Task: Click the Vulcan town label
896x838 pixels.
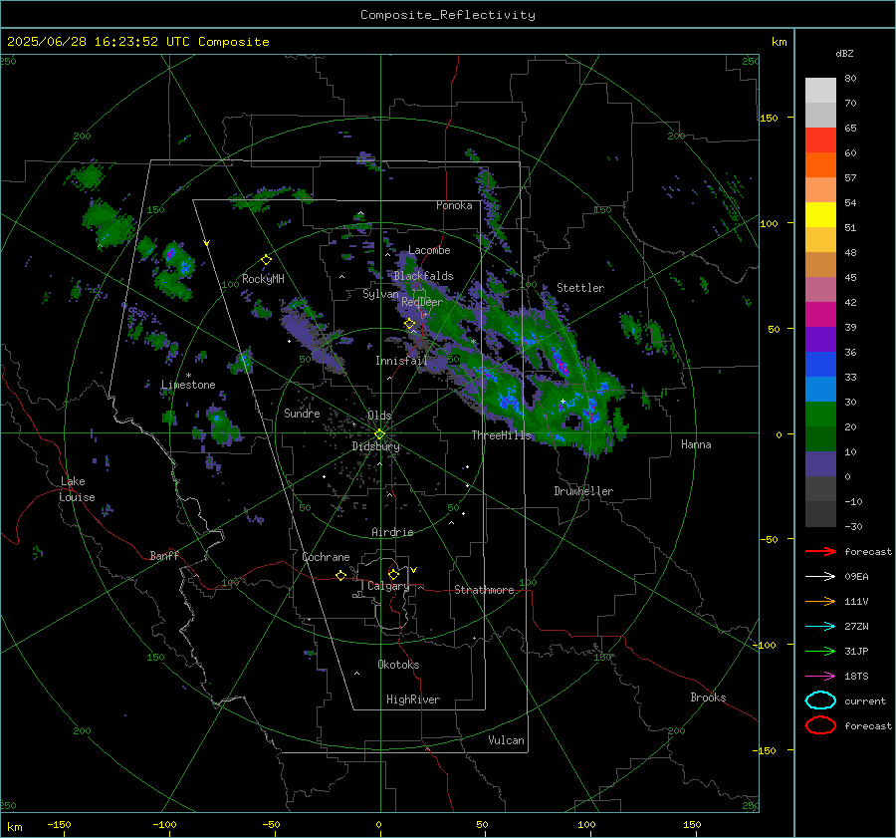Action: pyautogui.click(x=506, y=740)
